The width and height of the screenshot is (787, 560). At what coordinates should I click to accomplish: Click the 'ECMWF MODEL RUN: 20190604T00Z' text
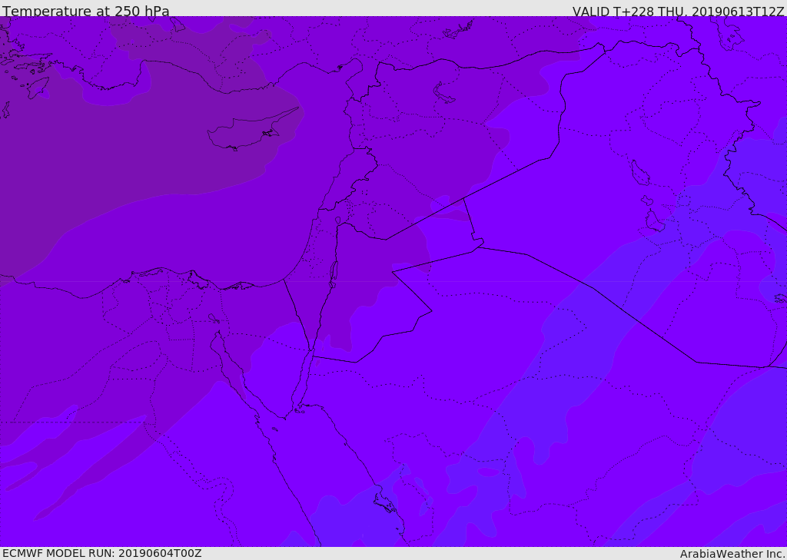click(x=102, y=553)
